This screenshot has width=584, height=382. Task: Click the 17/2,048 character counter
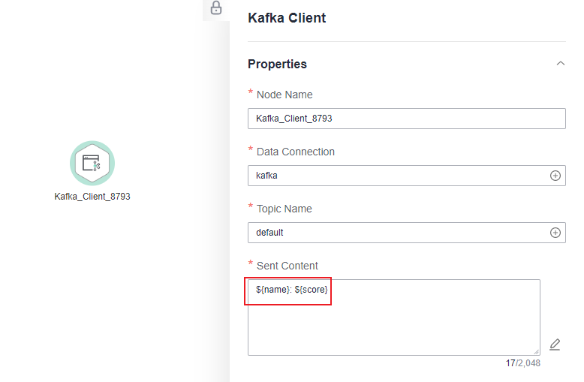click(x=523, y=363)
